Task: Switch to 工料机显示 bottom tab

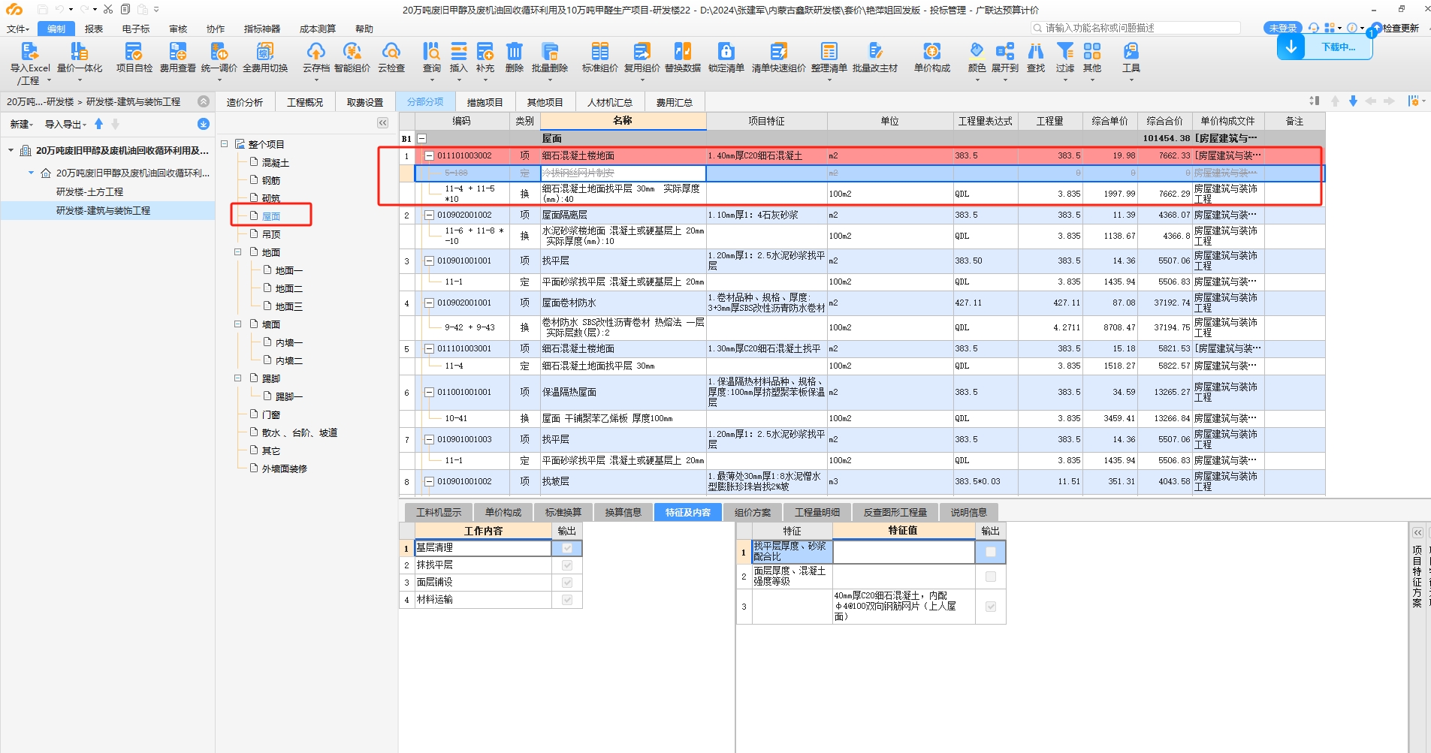Action: coord(439,513)
